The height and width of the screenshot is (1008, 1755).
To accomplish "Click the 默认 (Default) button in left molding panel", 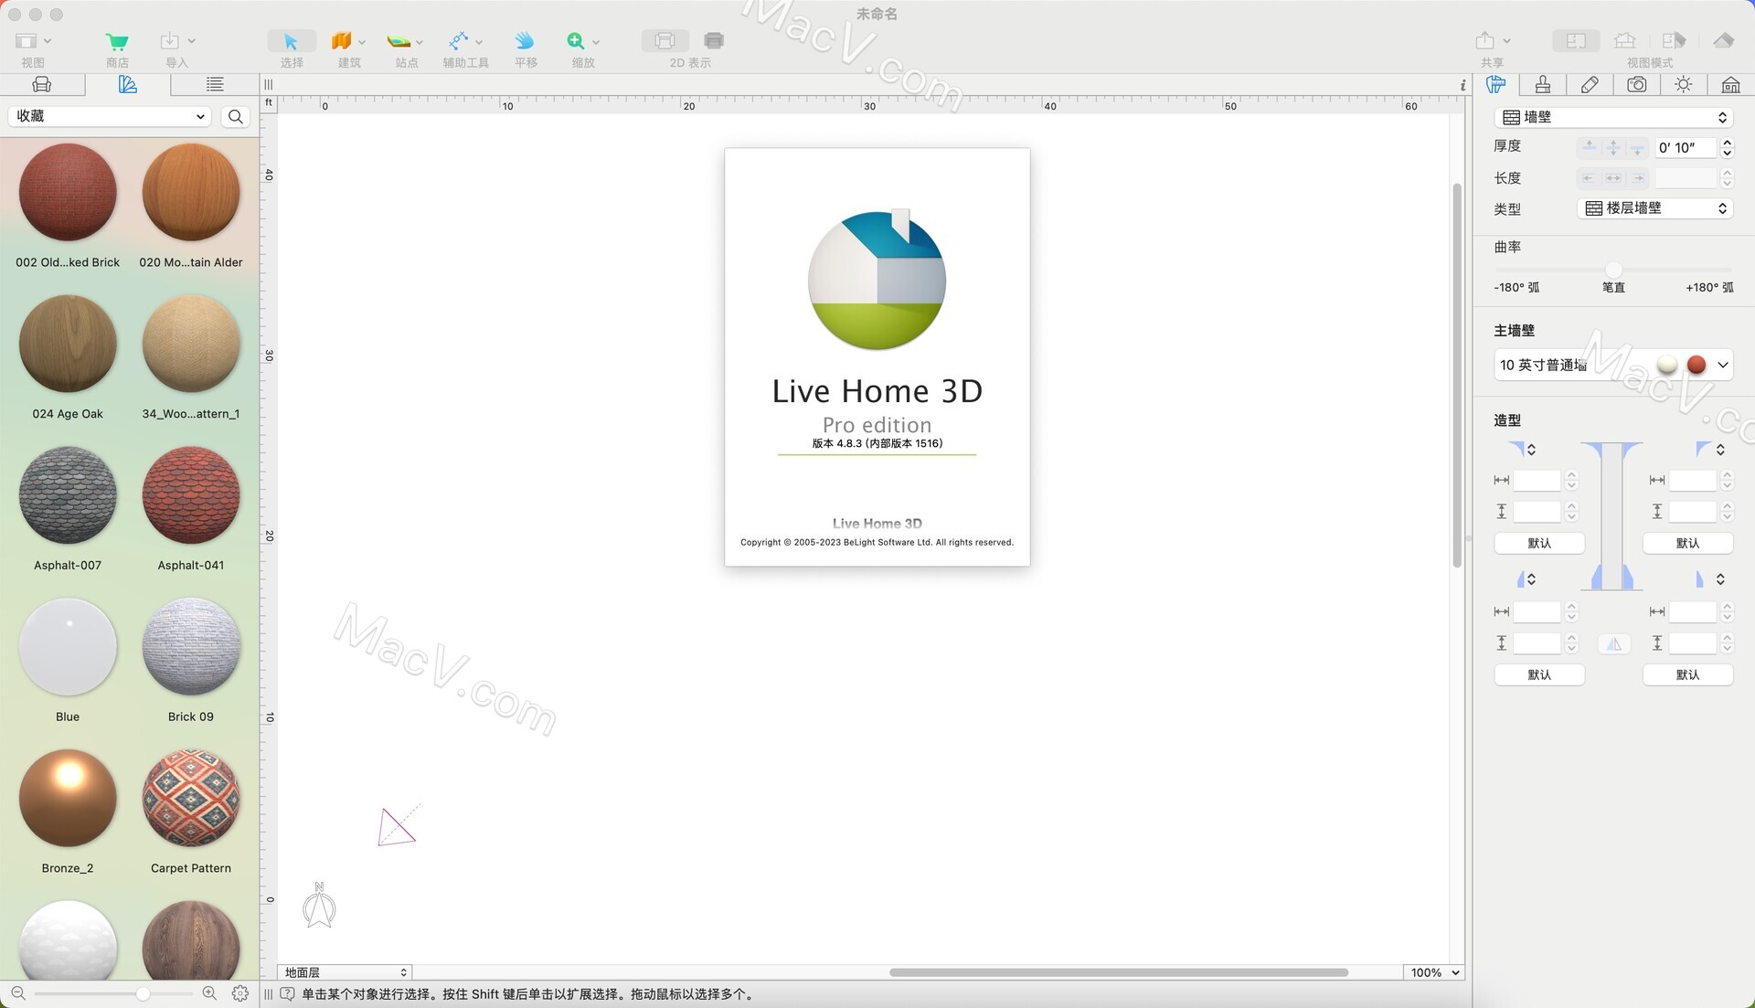I will [x=1538, y=543].
